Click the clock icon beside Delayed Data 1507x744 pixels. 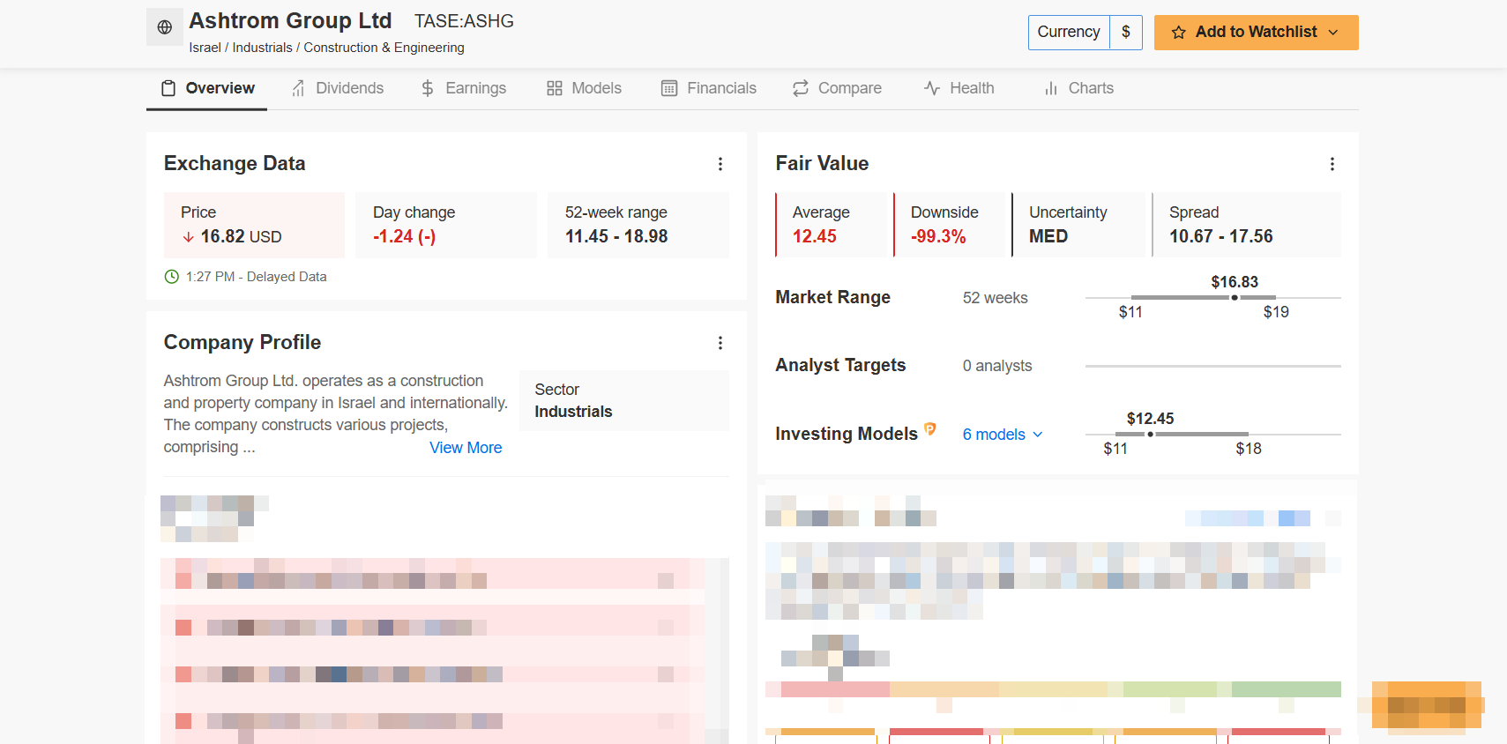click(172, 277)
